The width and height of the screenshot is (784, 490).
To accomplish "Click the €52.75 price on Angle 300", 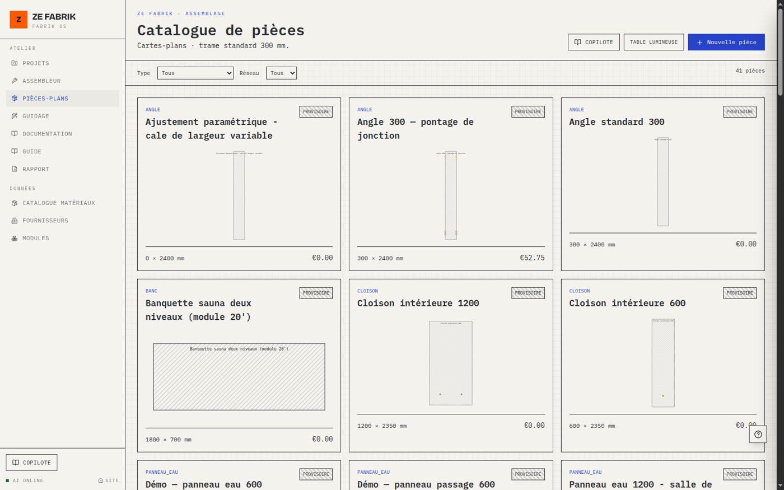I will (x=532, y=258).
